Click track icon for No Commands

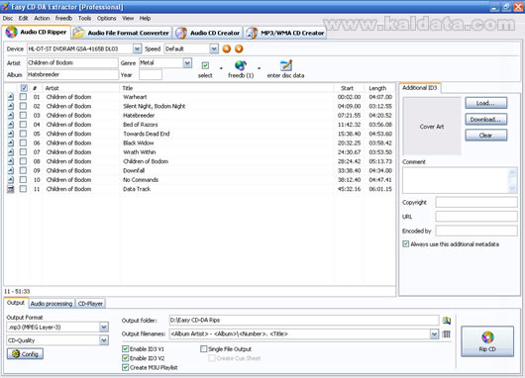(11, 180)
